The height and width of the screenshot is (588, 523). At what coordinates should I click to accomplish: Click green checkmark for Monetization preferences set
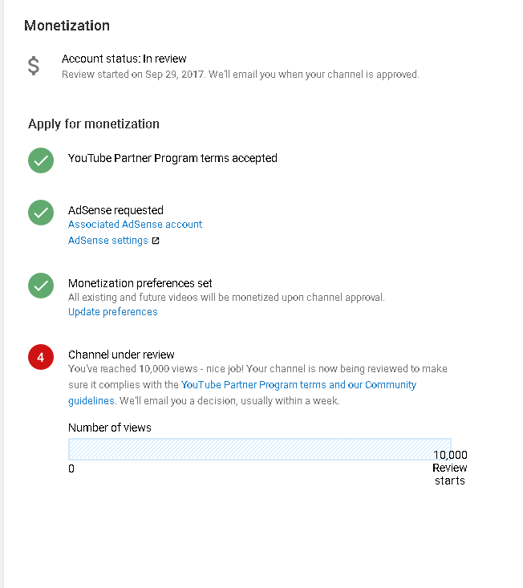(x=41, y=286)
